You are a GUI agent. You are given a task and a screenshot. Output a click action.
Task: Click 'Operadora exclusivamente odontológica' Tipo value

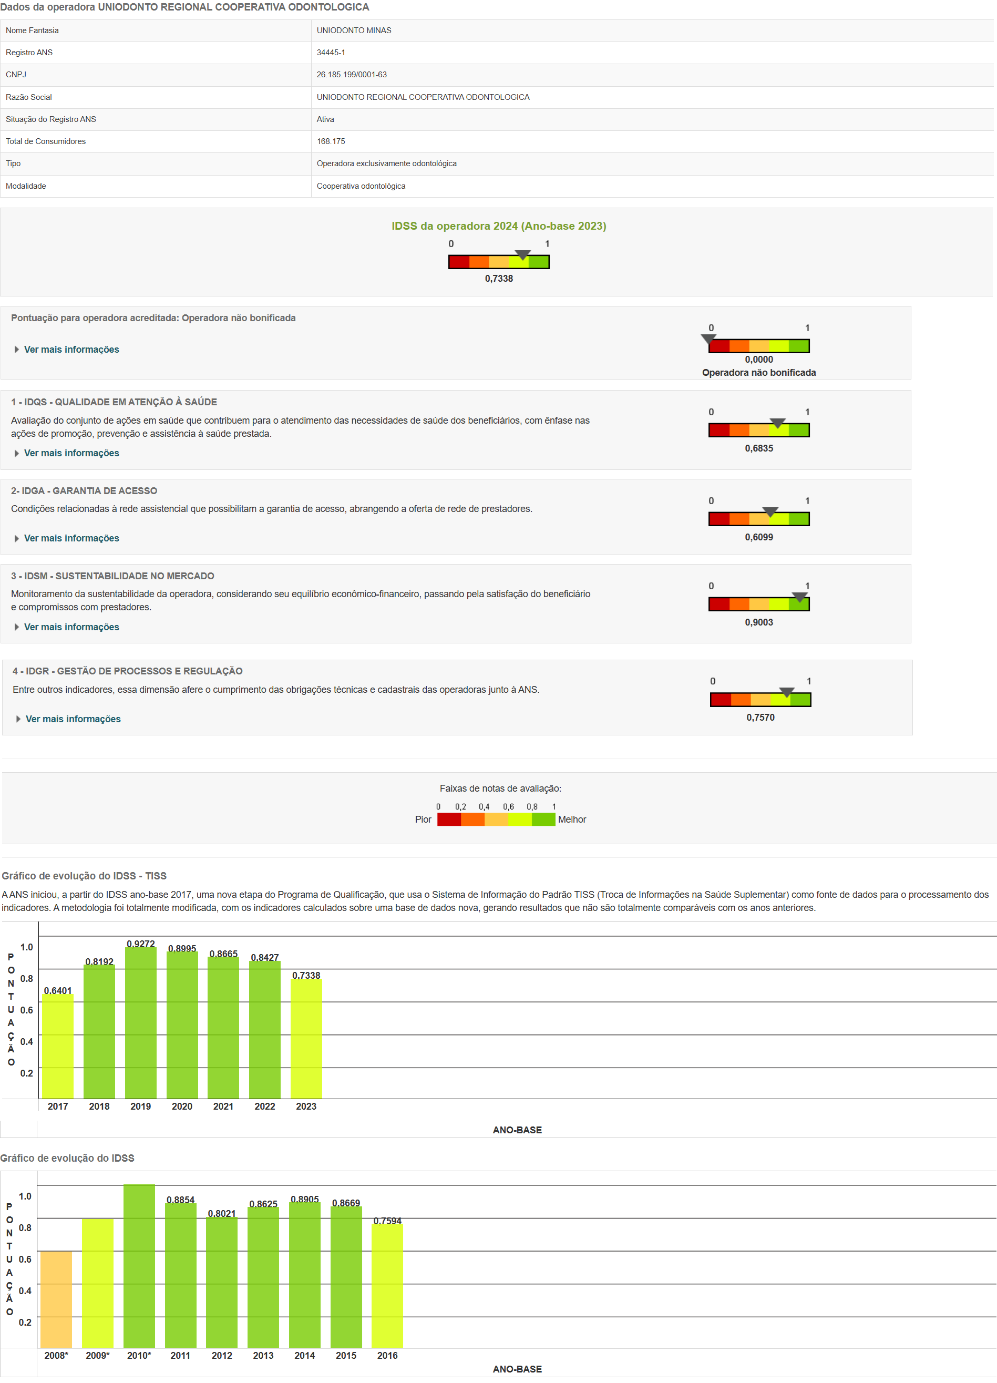[x=387, y=163]
